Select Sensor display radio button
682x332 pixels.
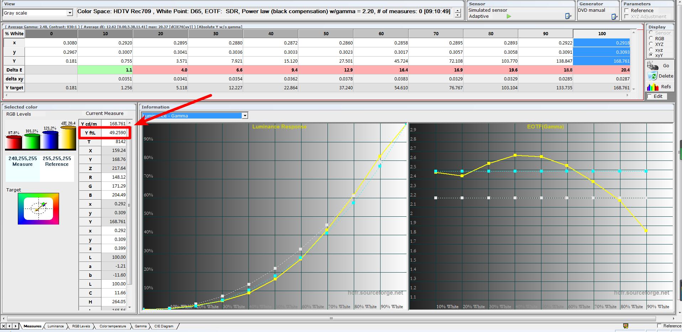coord(651,33)
